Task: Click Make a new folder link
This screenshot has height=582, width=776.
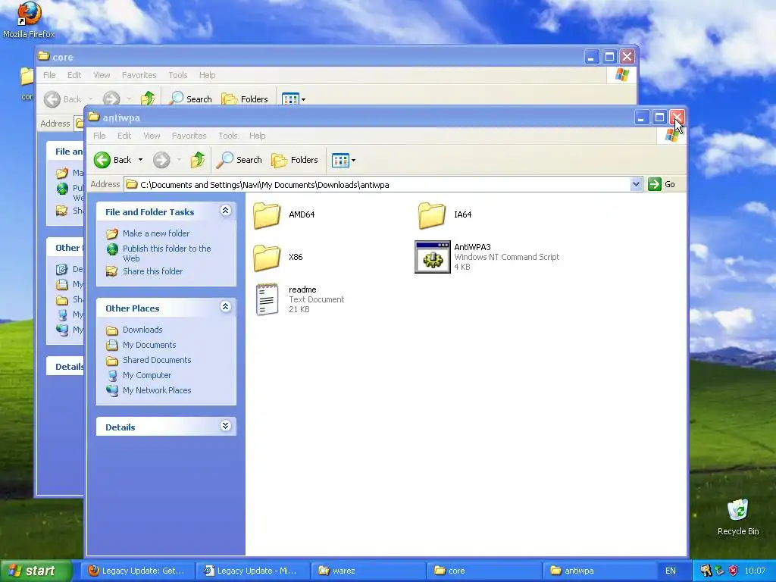Action: [156, 233]
